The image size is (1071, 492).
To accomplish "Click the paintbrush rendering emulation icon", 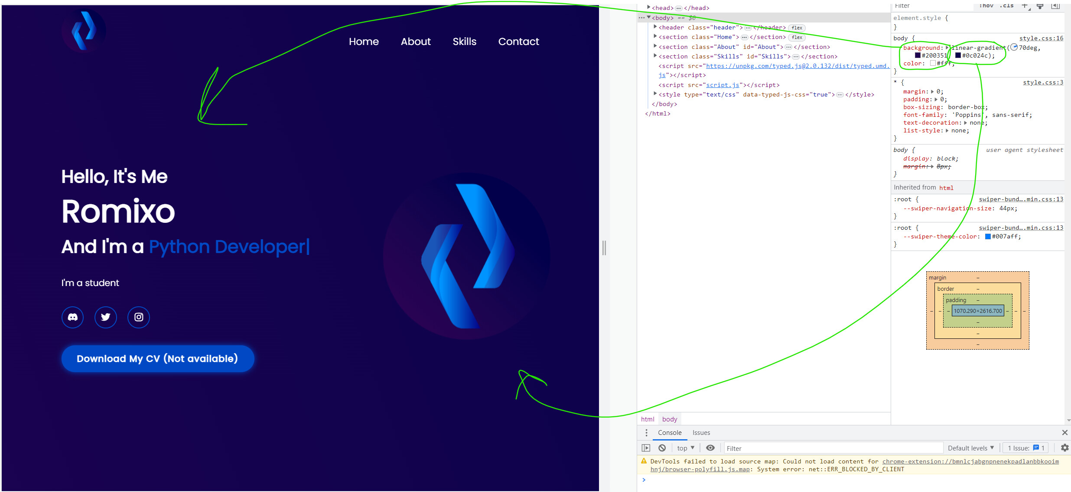I will click(1040, 6).
